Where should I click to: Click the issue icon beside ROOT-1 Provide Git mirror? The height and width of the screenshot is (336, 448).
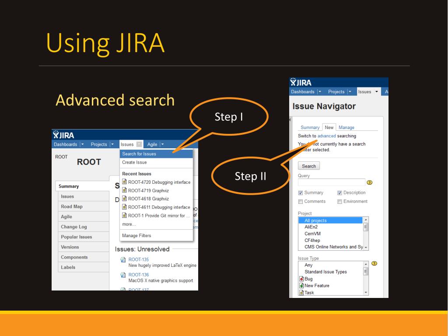pos(124,215)
